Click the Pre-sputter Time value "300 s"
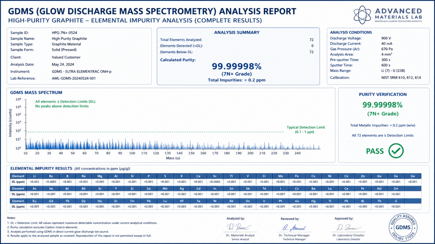The height and width of the screenshot is (244, 435). tap(386, 60)
